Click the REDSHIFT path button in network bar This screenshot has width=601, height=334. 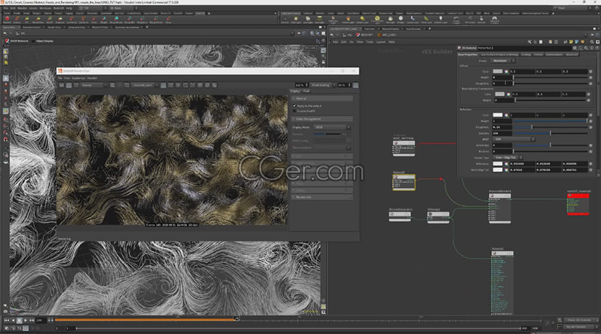click(364, 35)
